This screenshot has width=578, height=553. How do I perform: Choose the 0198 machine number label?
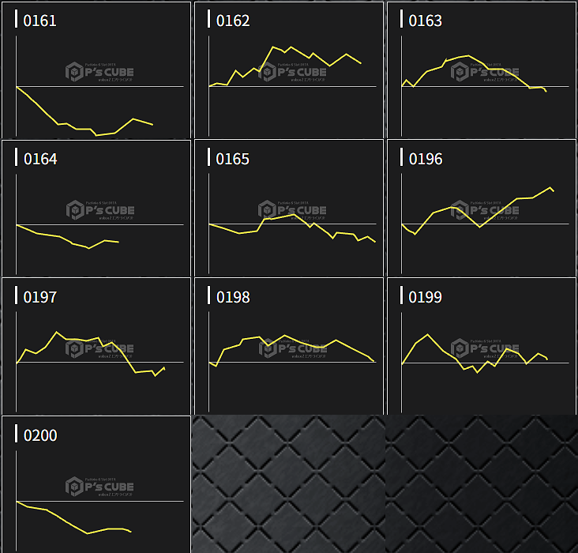click(233, 297)
